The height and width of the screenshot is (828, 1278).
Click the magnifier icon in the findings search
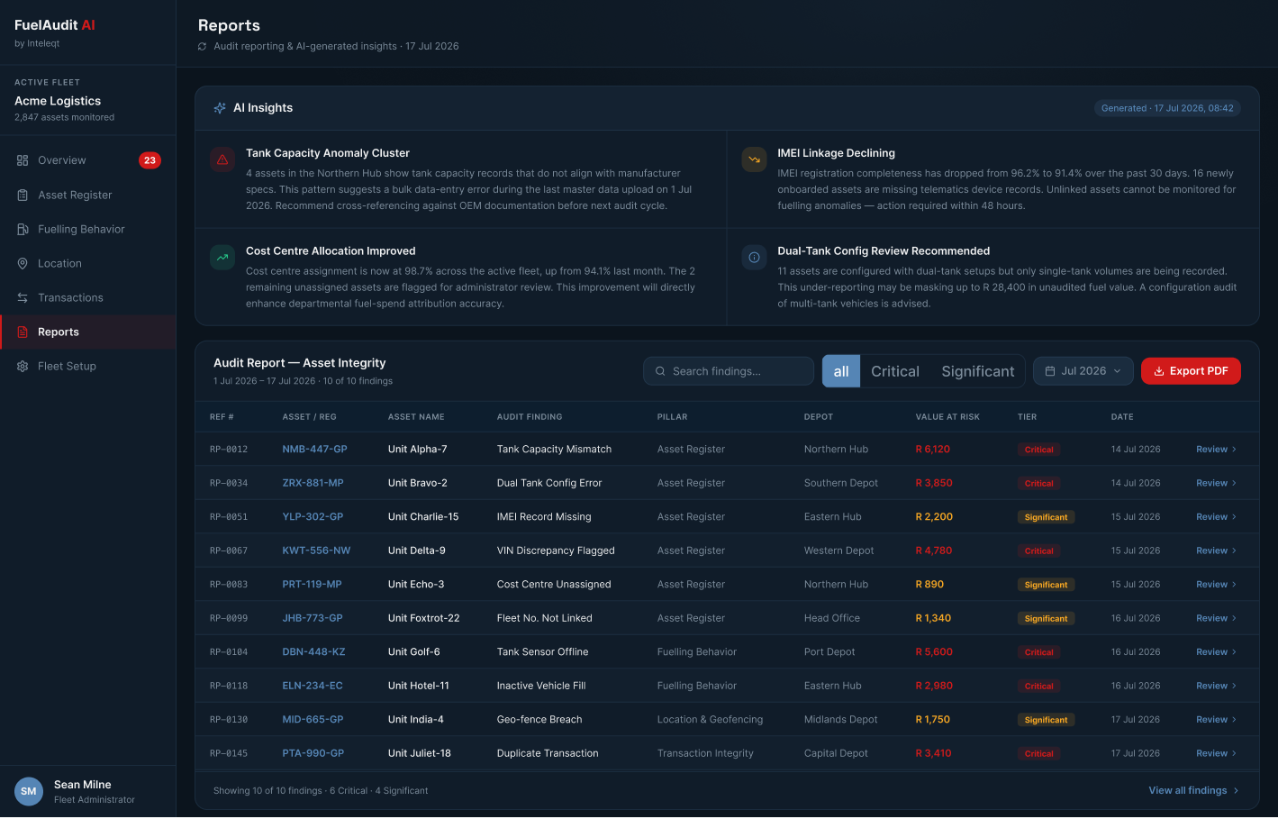(660, 371)
